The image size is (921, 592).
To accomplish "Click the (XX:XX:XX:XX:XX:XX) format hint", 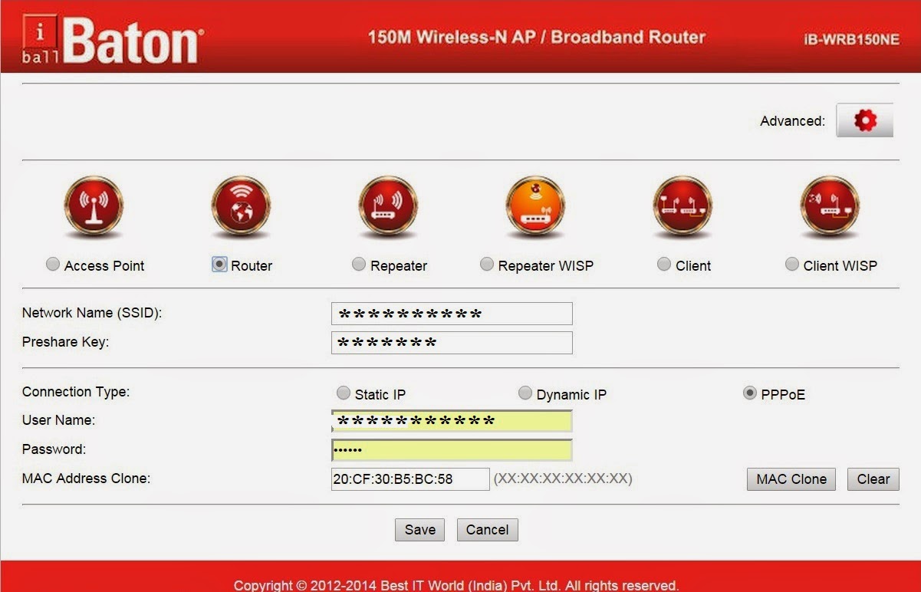I will (563, 479).
